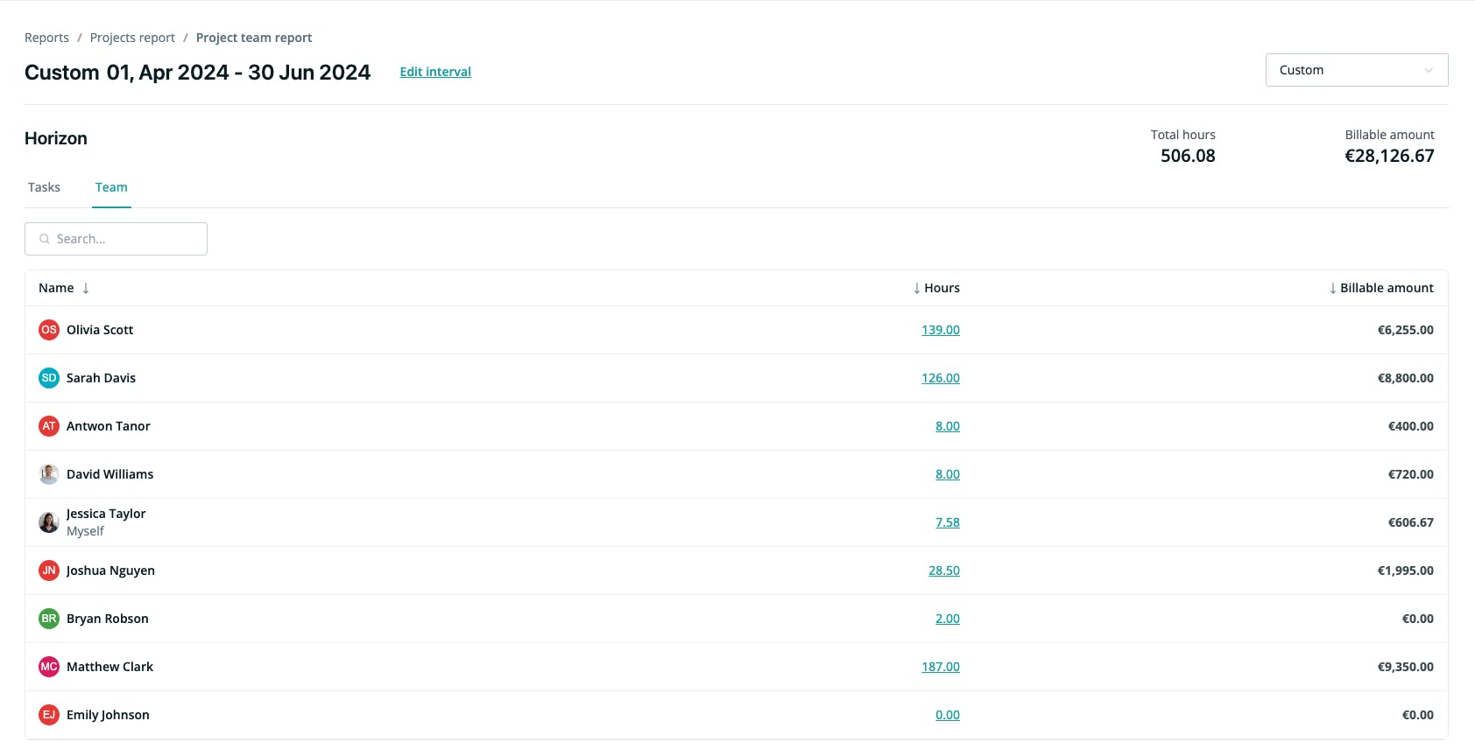
Task: Go to the Projects report breadcrumb
Action: coord(132,38)
